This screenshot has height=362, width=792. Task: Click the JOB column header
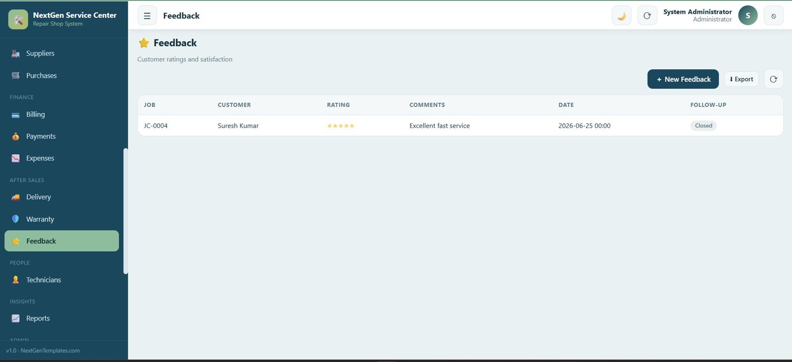149,105
